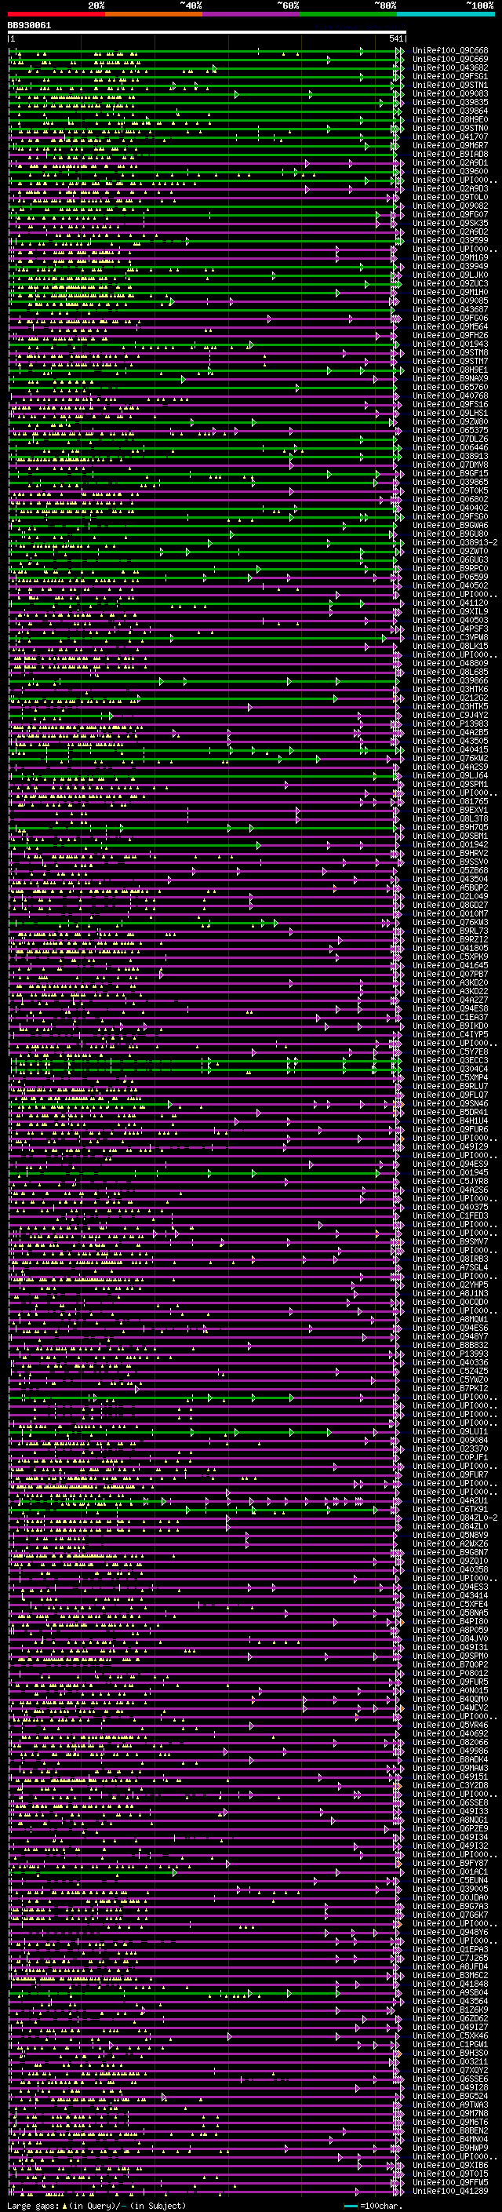
Task: Select the UniRef100_Q2A9D3 label
Action: coord(450,188)
